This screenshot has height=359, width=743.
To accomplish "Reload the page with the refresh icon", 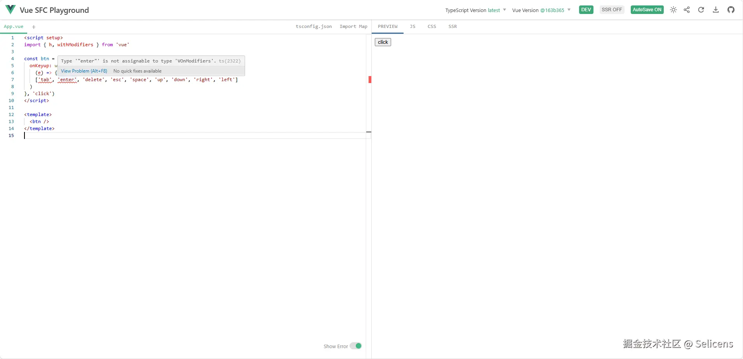I will [x=701, y=10].
